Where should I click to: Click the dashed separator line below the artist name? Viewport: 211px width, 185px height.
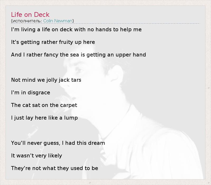coord(105,24)
